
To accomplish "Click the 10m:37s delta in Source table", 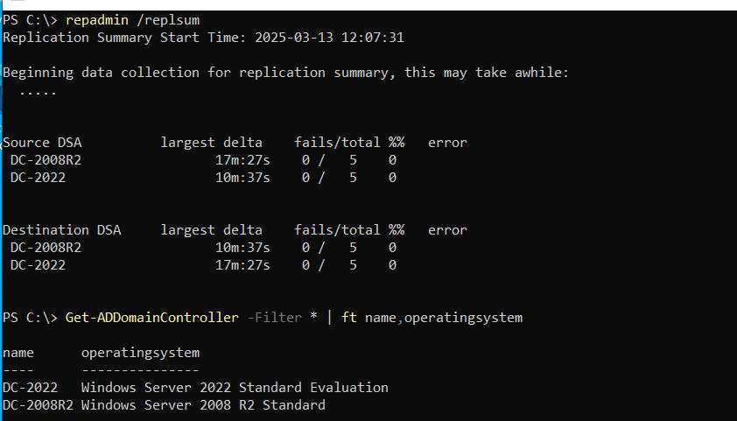I will (242, 178).
